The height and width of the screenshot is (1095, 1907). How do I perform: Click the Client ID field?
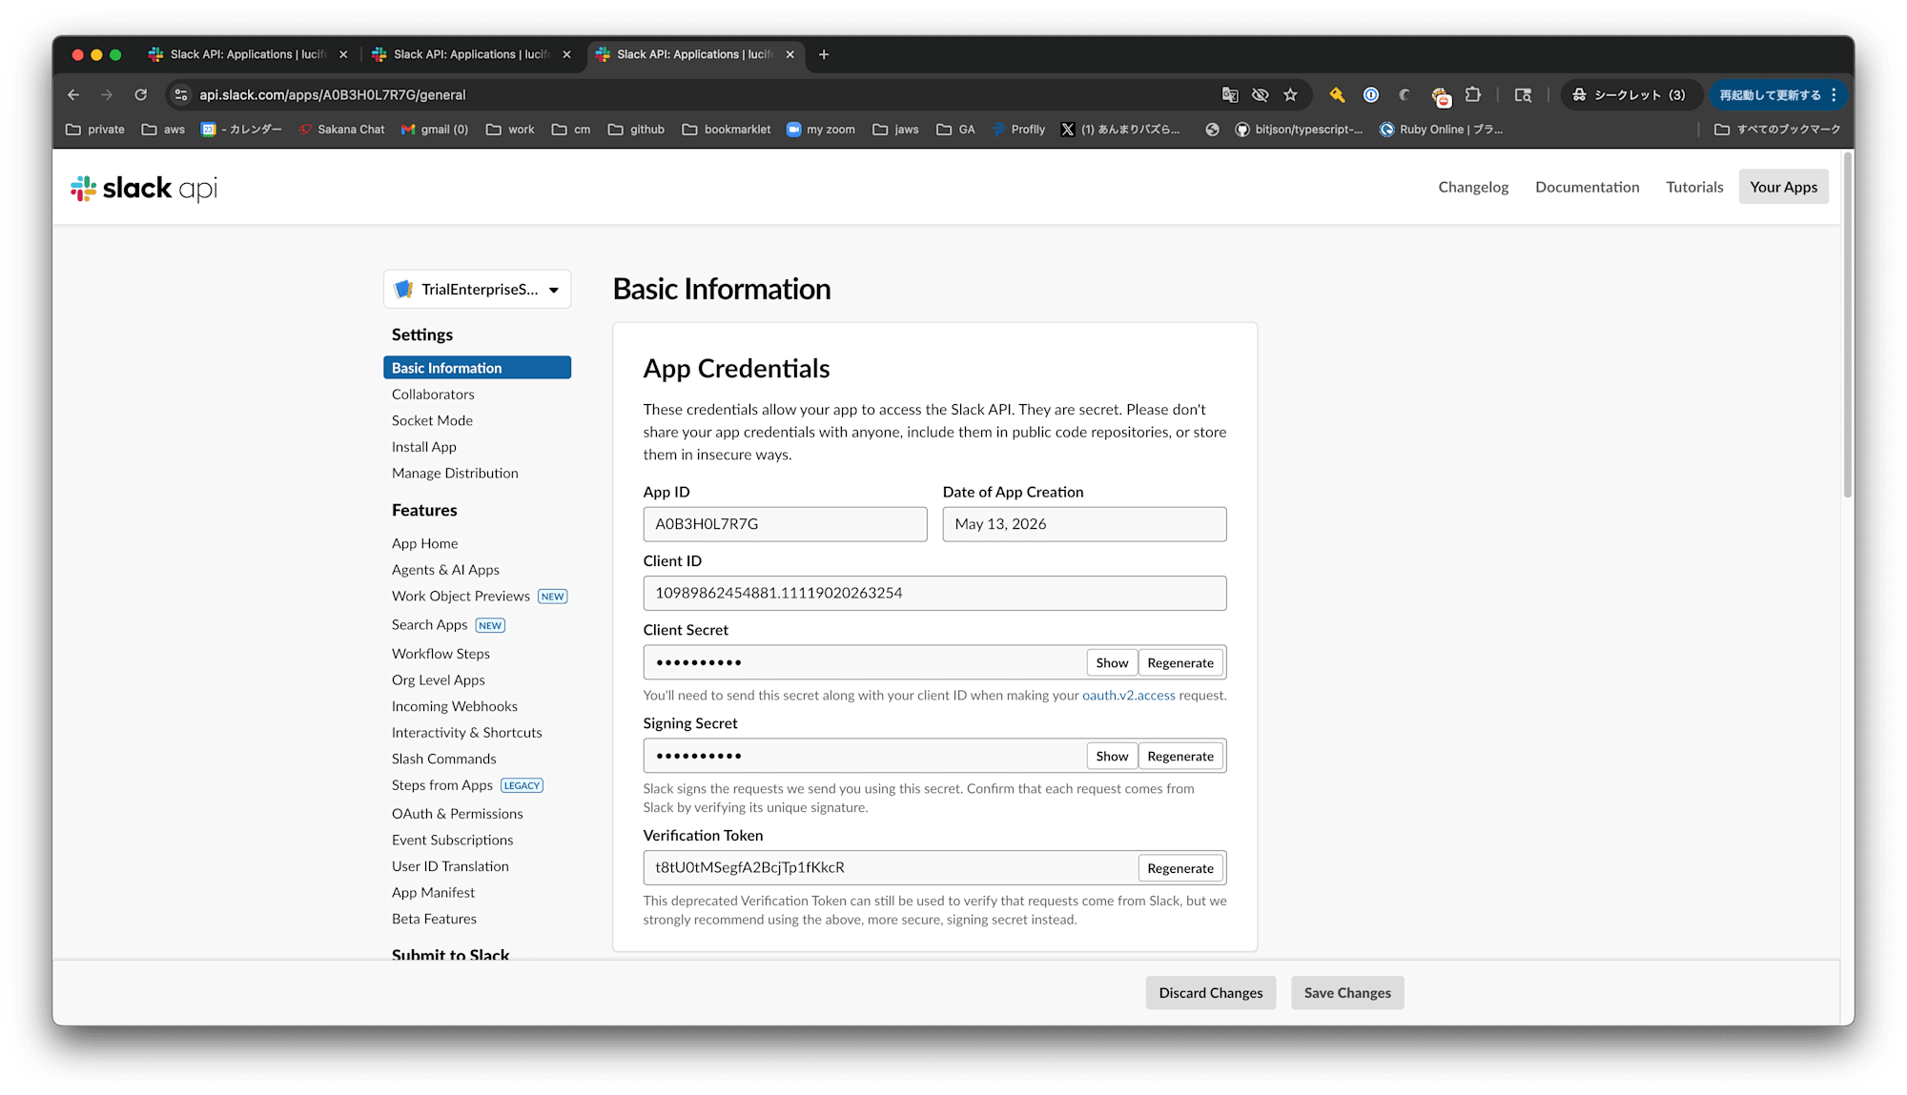(x=934, y=593)
